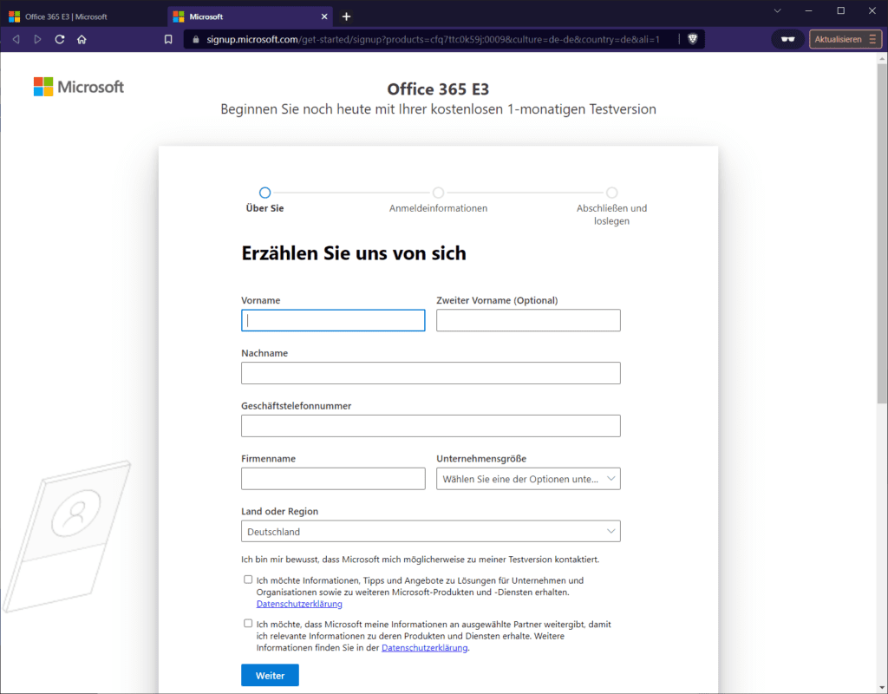Click the Anmeldeinformationen step circle
The image size is (888, 694).
pyautogui.click(x=438, y=193)
